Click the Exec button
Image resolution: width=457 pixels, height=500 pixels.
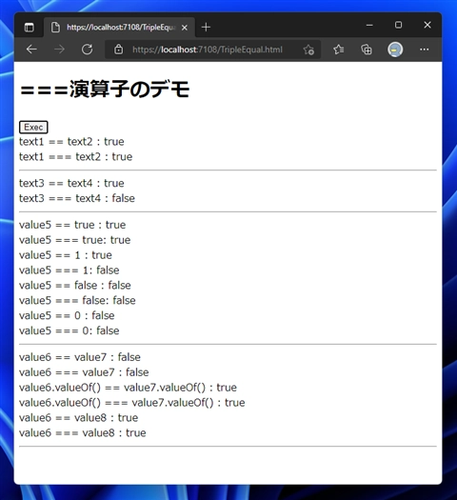tap(33, 127)
